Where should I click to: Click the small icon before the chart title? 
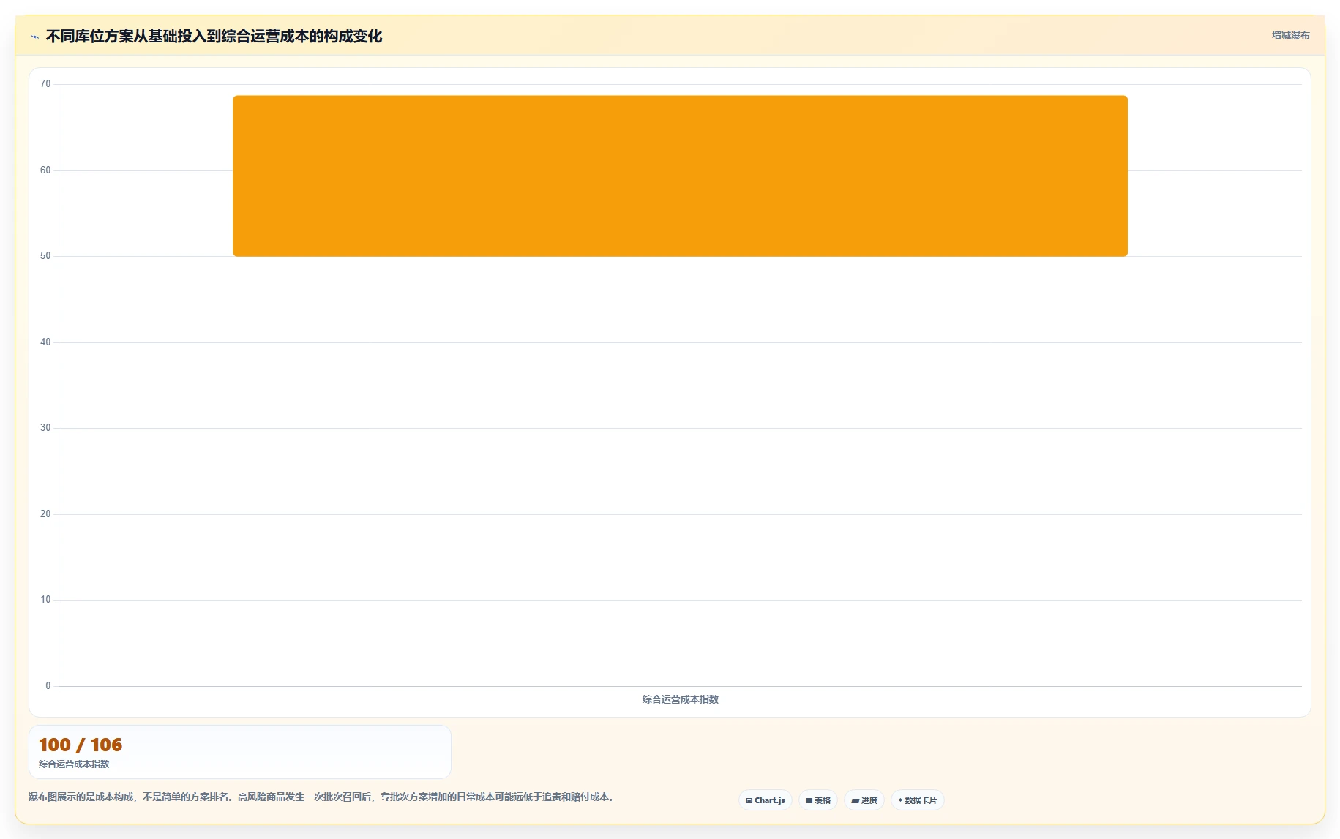34,37
